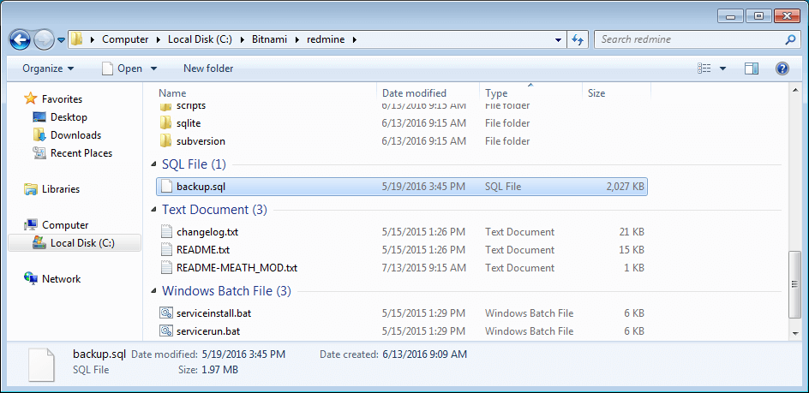Click the serviceinstall.bat gear icon
Viewport: 809px width, 393px height.
click(x=165, y=313)
